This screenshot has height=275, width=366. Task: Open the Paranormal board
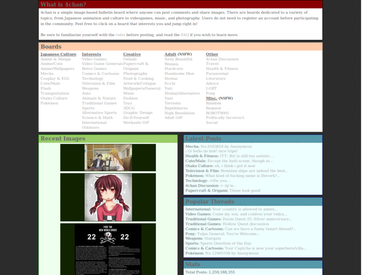coord(217,73)
